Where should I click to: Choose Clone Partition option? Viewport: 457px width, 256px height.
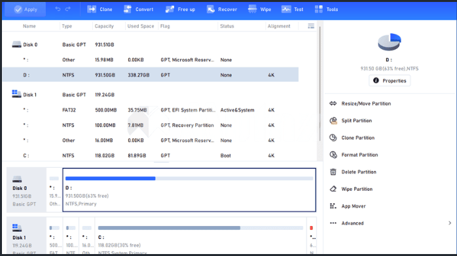tap(358, 138)
